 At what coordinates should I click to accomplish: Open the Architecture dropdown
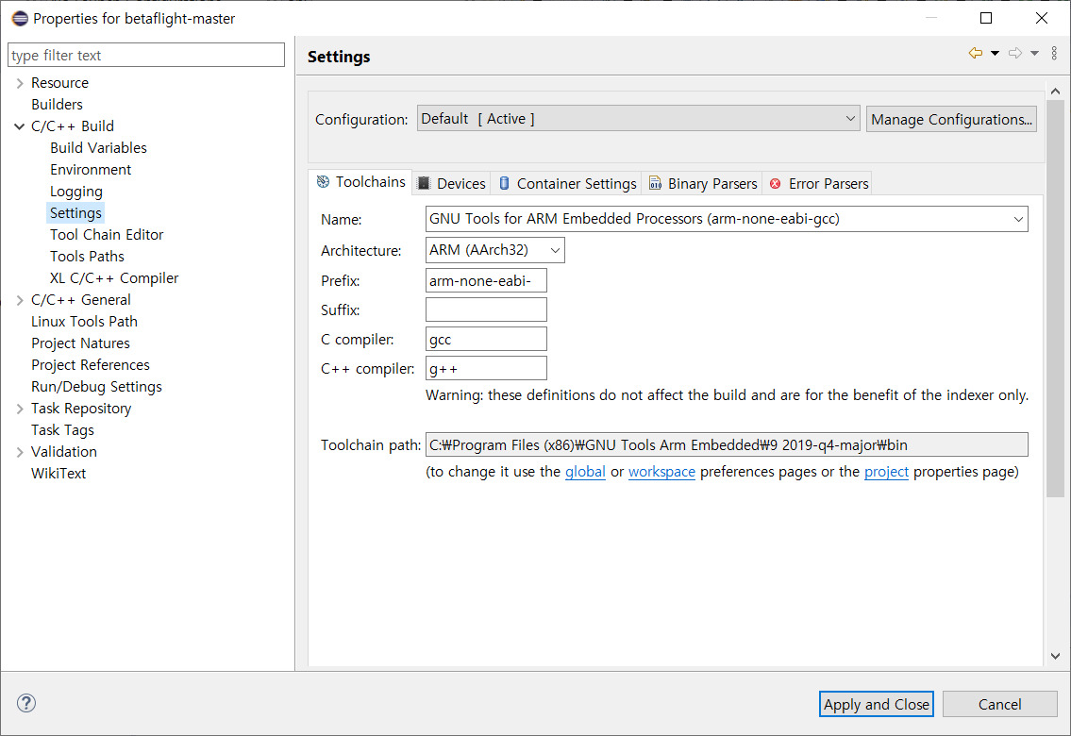(494, 250)
